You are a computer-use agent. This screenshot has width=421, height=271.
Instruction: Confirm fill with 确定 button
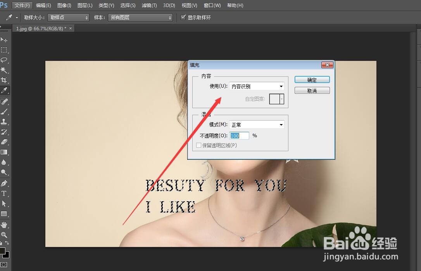pos(312,80)
